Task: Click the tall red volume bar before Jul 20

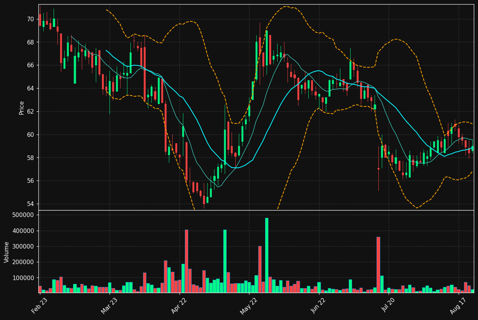Action: [x=378, y=265]
